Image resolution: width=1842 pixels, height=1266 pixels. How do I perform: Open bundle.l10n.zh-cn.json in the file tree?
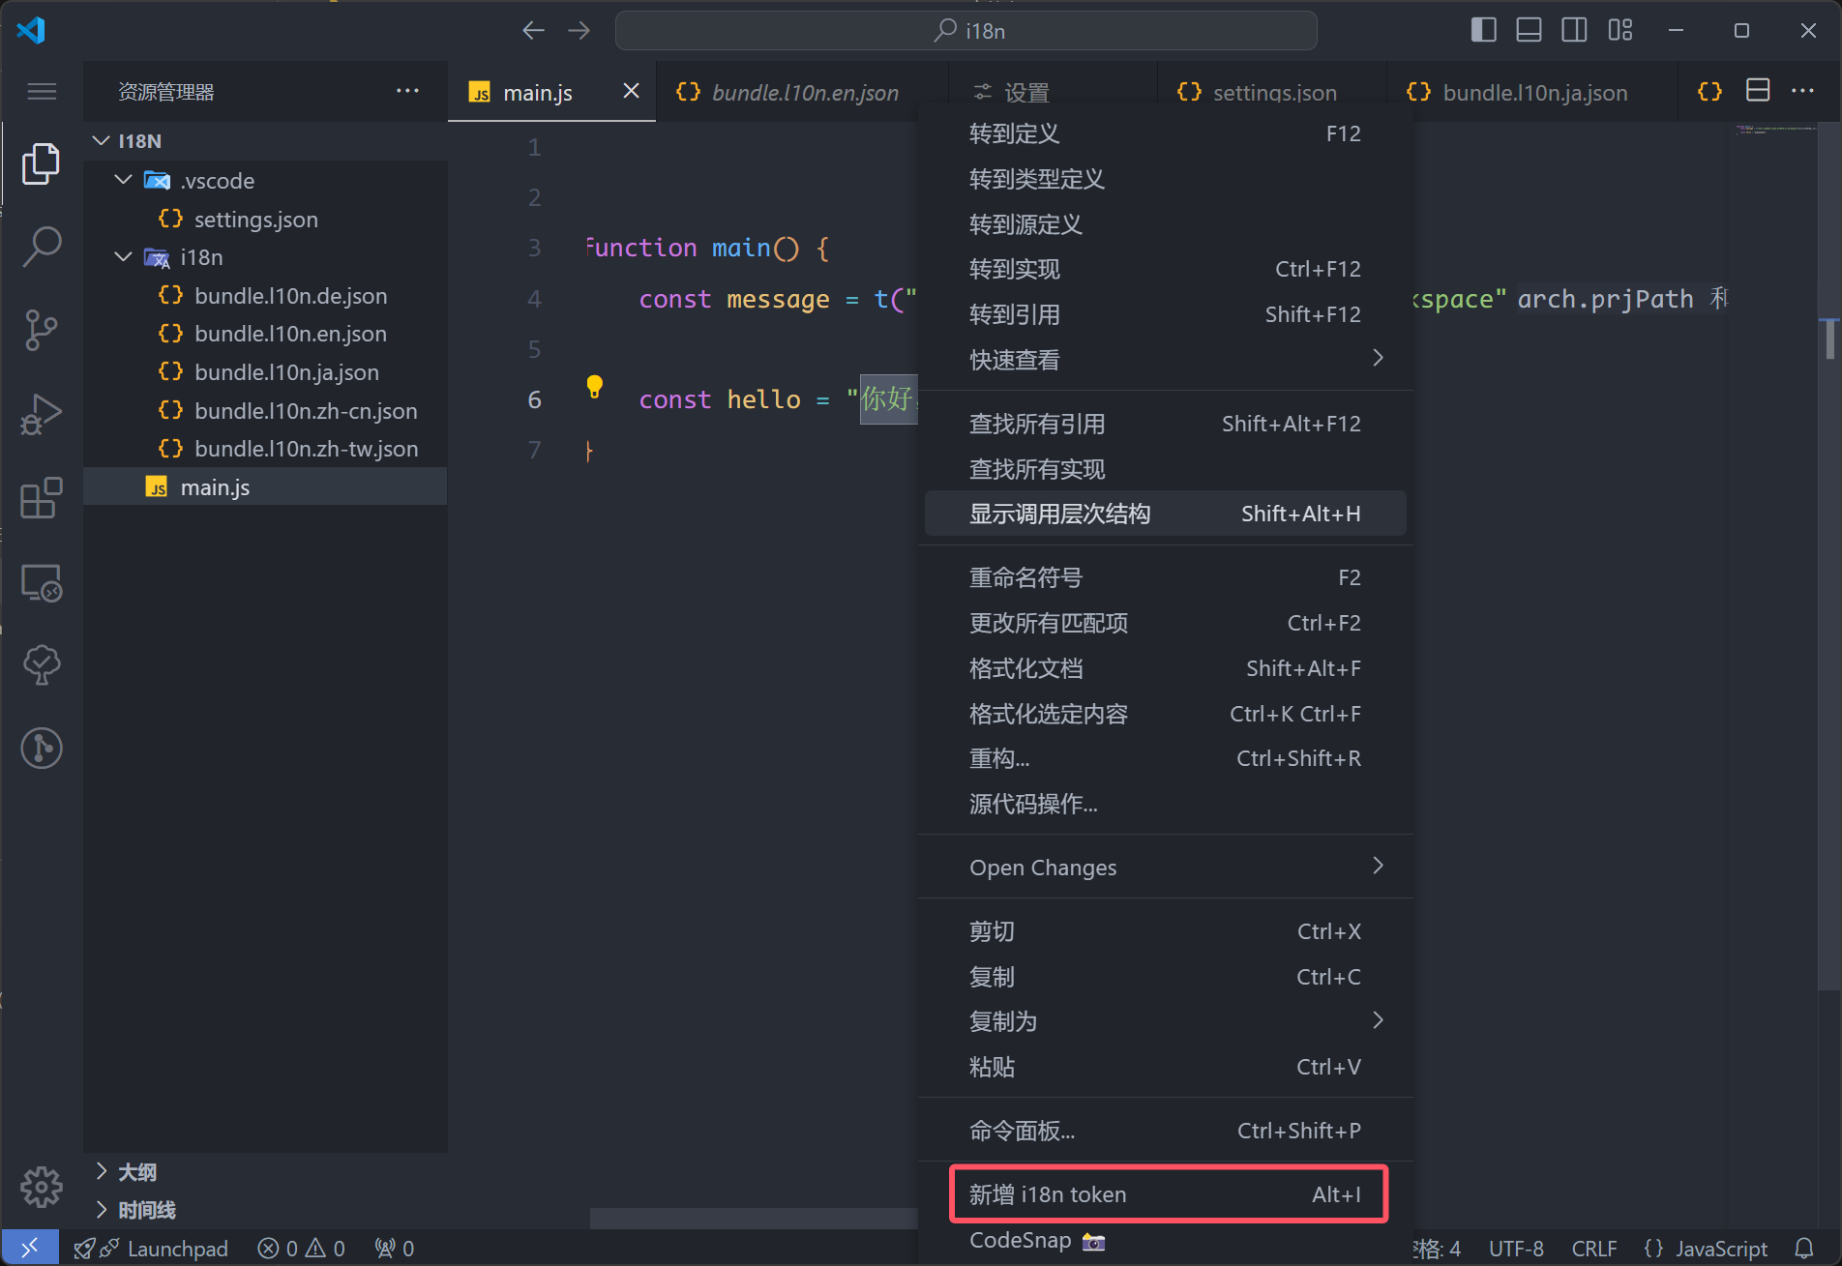tap(306, 410)
